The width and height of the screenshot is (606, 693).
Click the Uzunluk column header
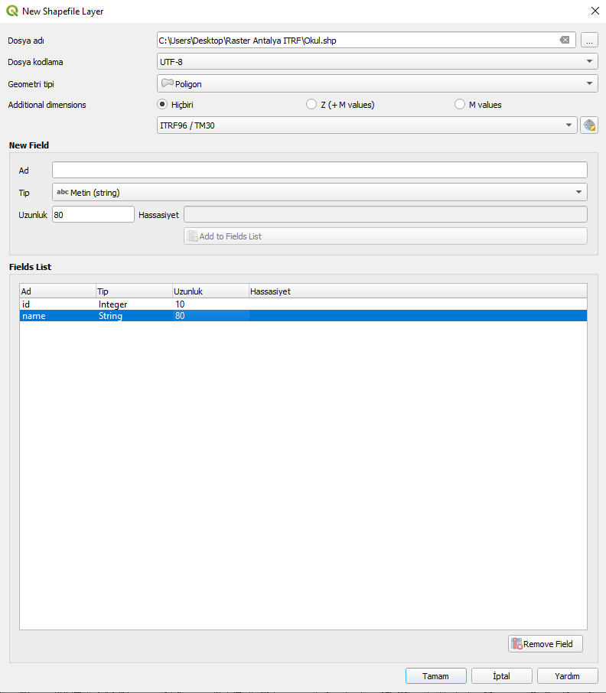pos(210,291)
